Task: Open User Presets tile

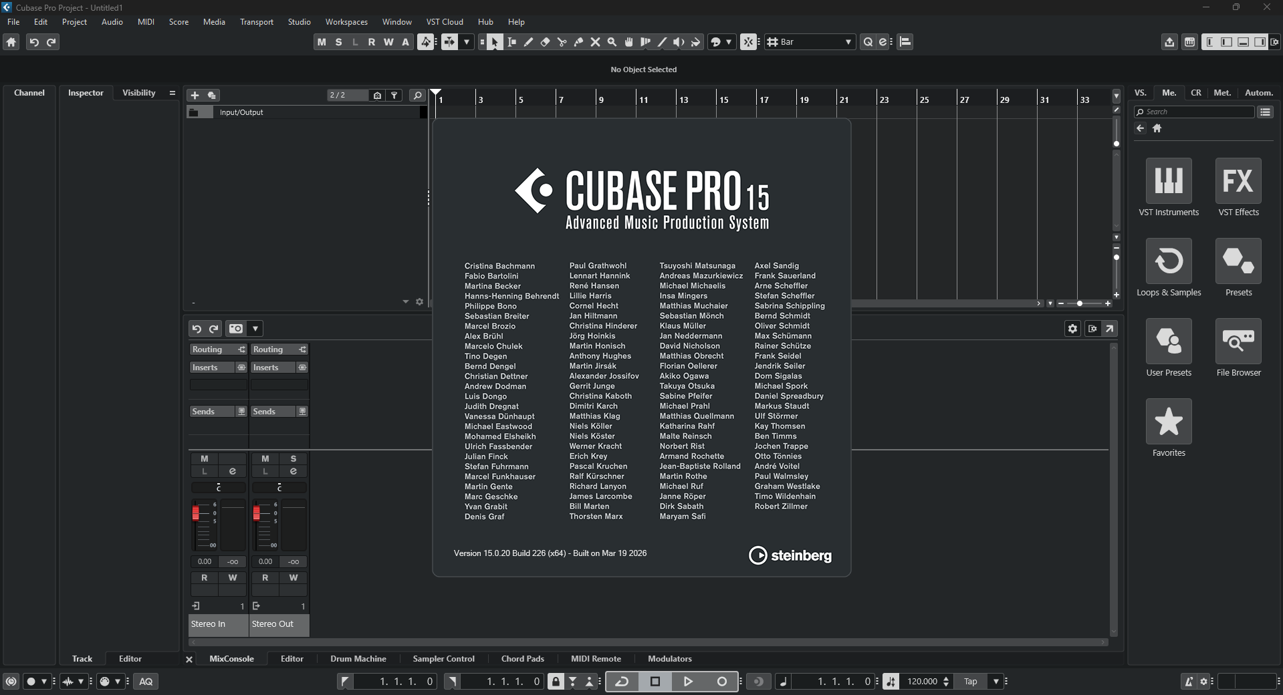Action: (x=1169, y=341)
